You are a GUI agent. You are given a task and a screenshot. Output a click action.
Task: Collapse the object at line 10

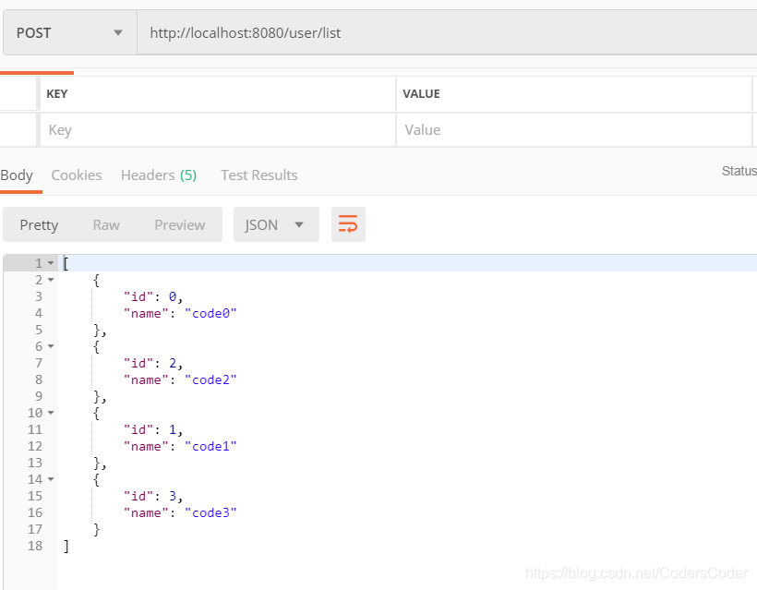click(51, 413)
